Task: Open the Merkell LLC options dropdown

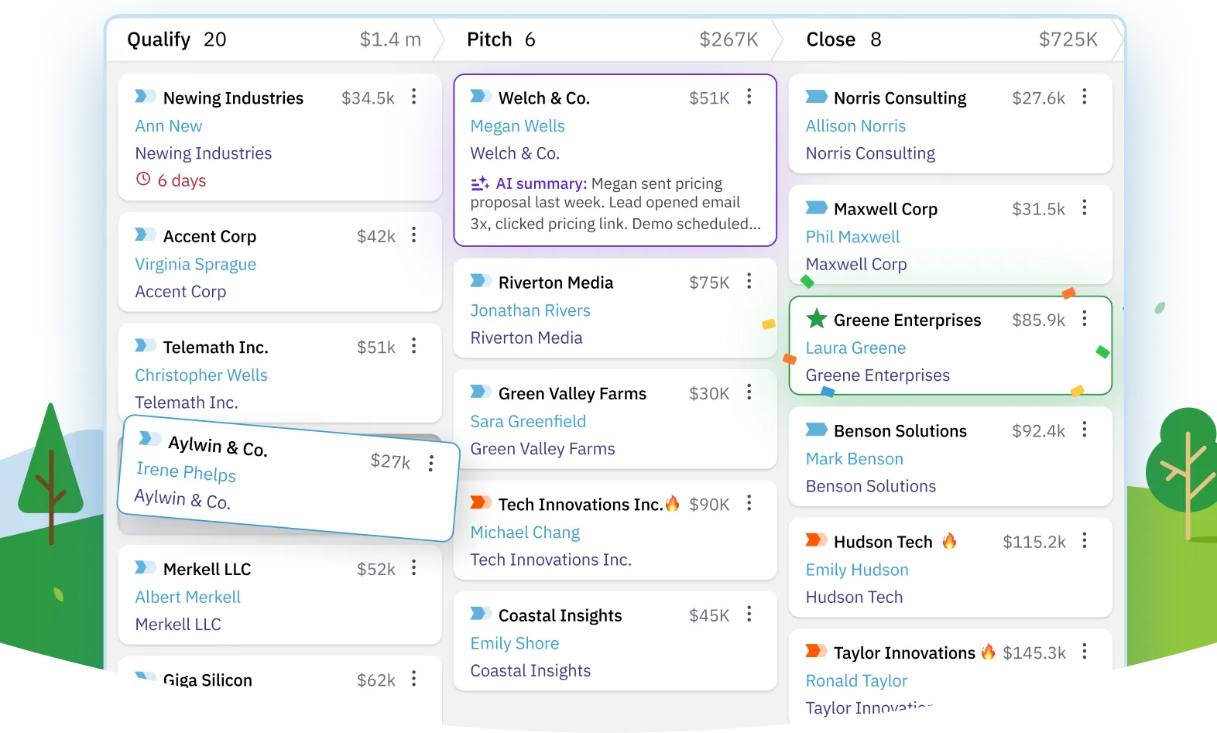Action: (x=414, y=568)
